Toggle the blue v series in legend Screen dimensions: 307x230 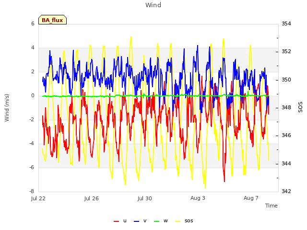click(140, 221)
